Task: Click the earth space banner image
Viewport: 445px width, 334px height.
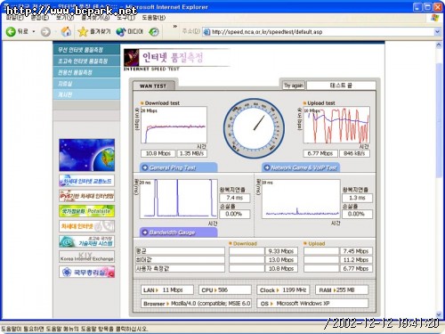Action: [x=86, y=155]
